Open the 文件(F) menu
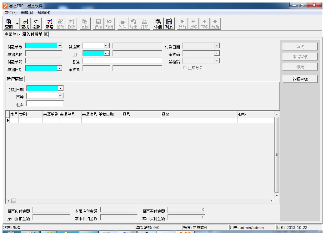The width and height of the screenshot is (325, 233). coord(11,12)
